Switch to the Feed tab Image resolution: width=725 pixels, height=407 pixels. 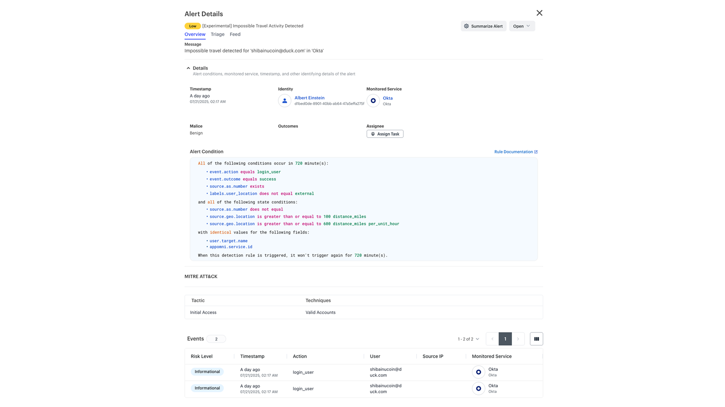235,34
